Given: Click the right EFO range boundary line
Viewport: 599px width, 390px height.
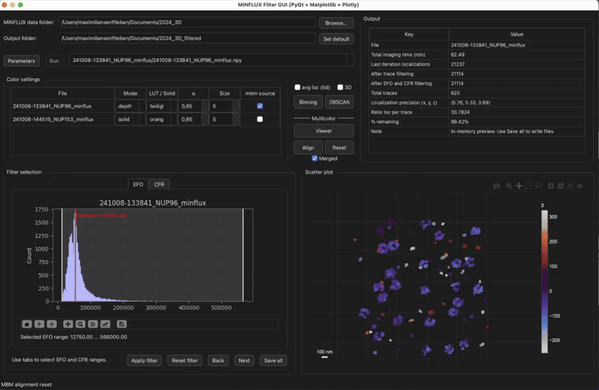Looking at the screenshot, I should (x=243, y=255).
